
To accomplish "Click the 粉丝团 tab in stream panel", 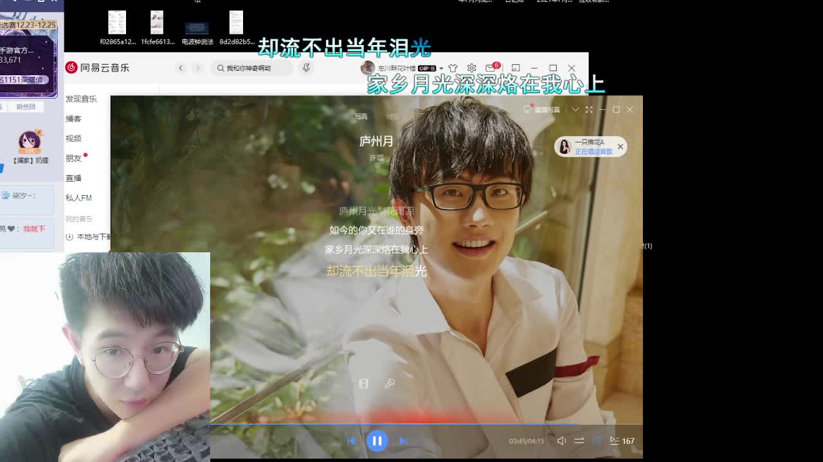I will (x=26, y=107).
